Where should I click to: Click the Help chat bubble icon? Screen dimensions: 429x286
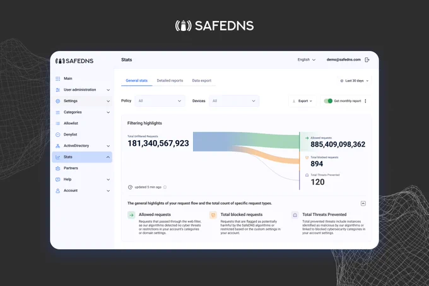(58, 179)
